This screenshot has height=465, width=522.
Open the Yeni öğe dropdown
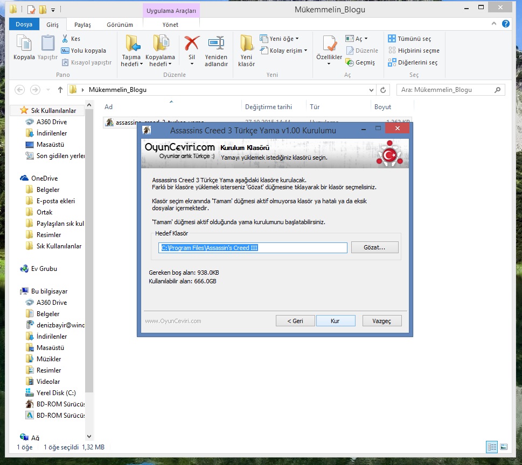click(x=279, y=39)
